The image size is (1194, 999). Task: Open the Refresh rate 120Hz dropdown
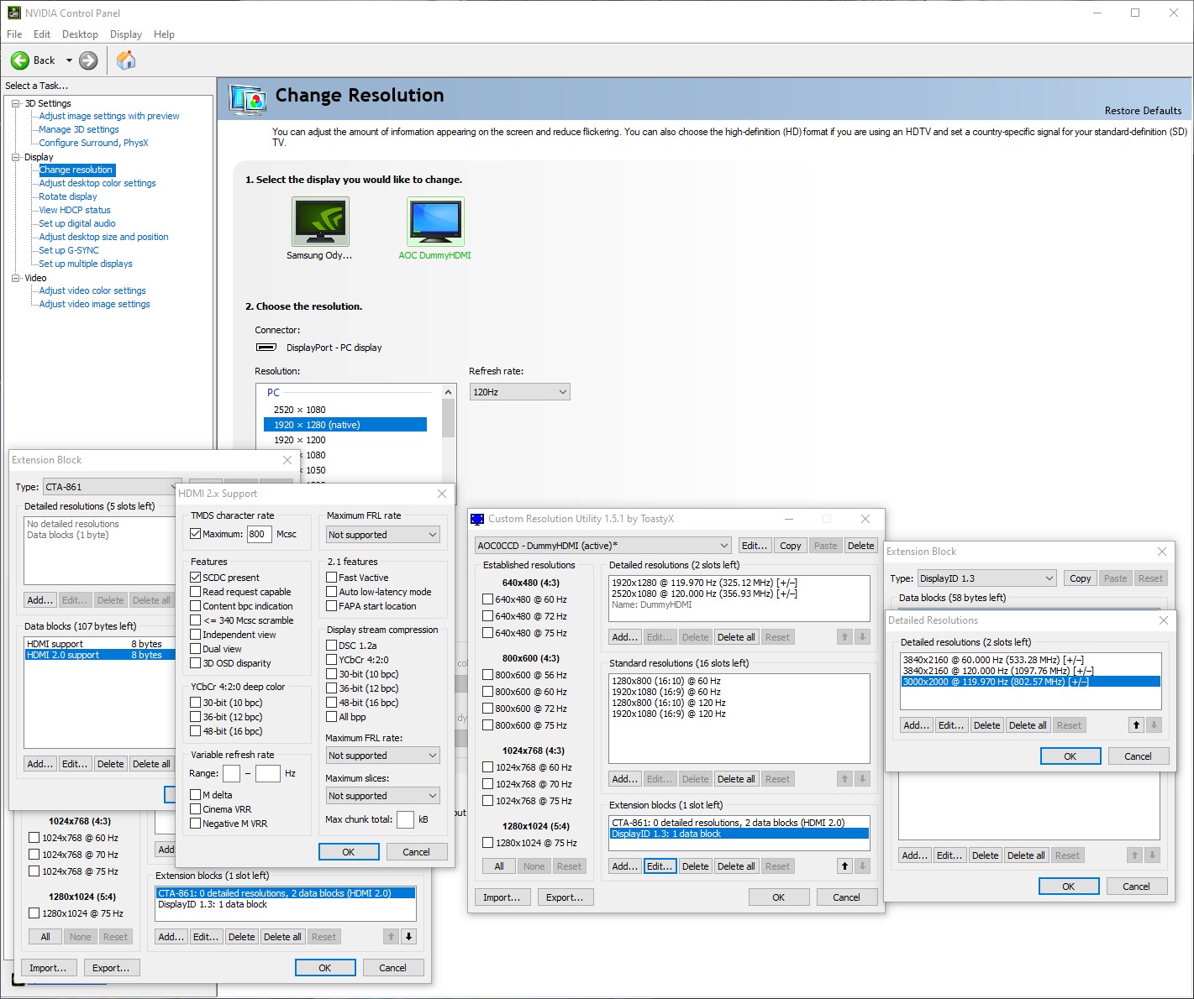click(519, 392)
